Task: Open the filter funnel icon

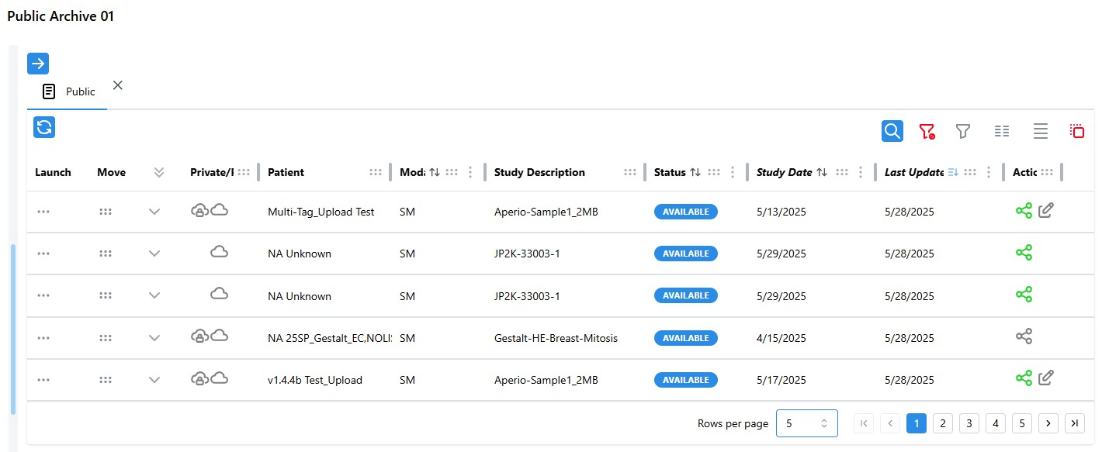Action: click(963, 132)
